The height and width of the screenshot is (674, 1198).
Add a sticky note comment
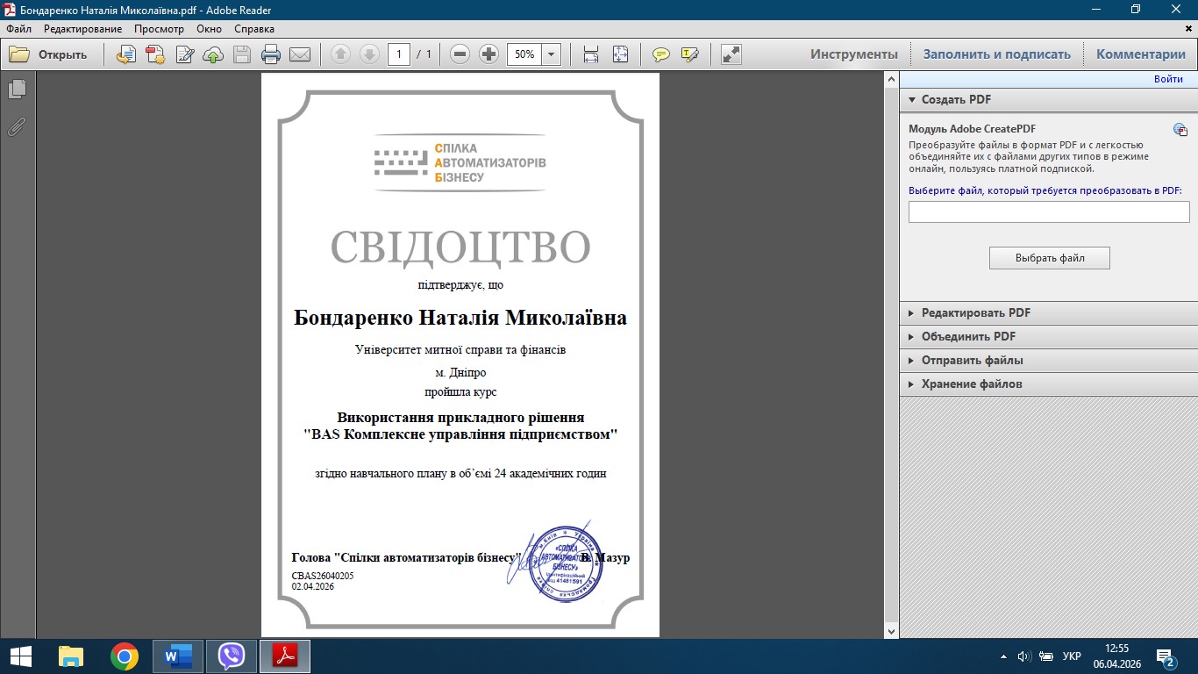pos(661,54)
